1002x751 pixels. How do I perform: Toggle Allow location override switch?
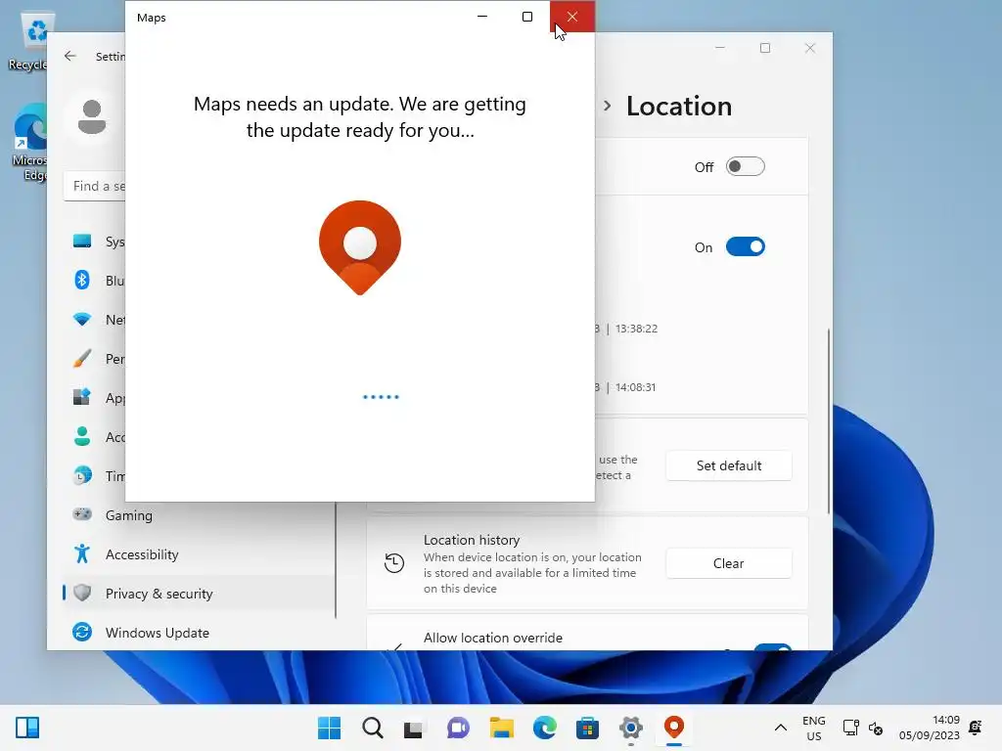tap(773, 647)
